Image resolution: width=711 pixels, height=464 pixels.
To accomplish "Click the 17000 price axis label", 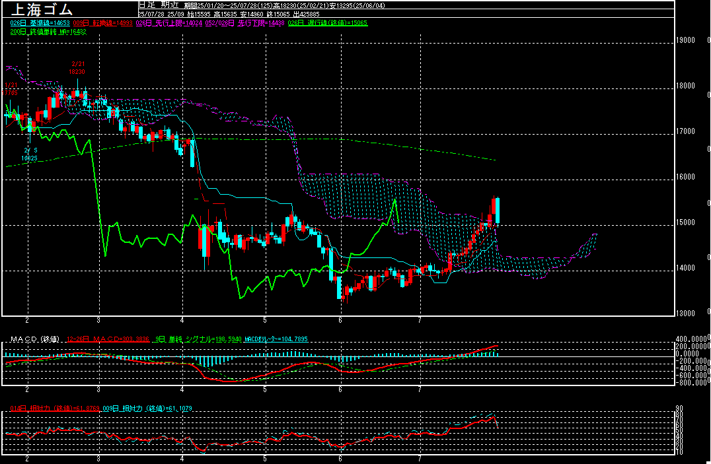I will tap(685, 131).
